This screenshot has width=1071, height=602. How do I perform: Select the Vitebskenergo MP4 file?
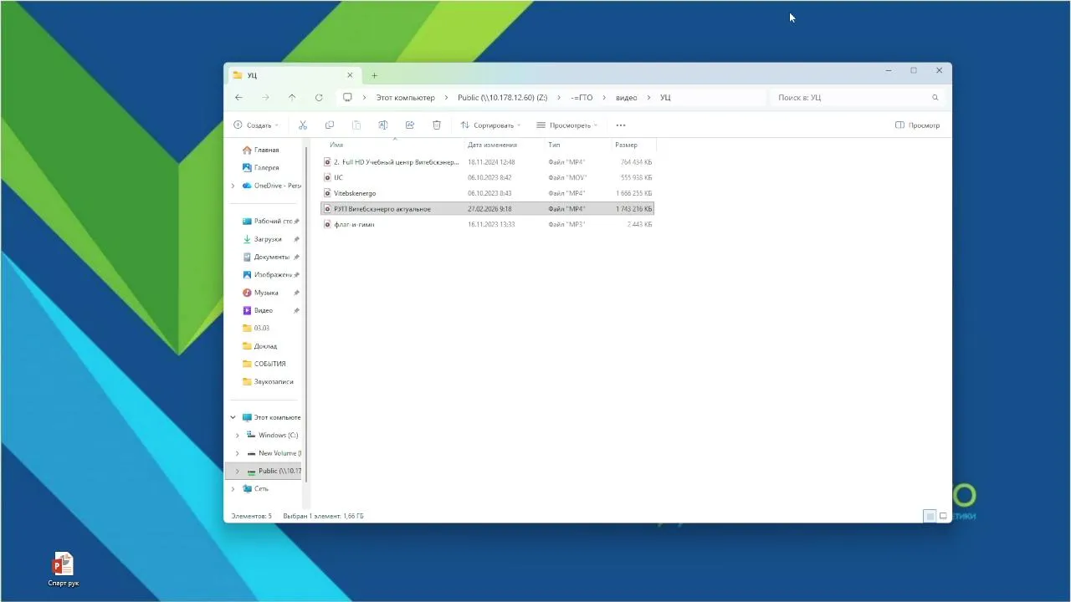click(x=488, y=194)
